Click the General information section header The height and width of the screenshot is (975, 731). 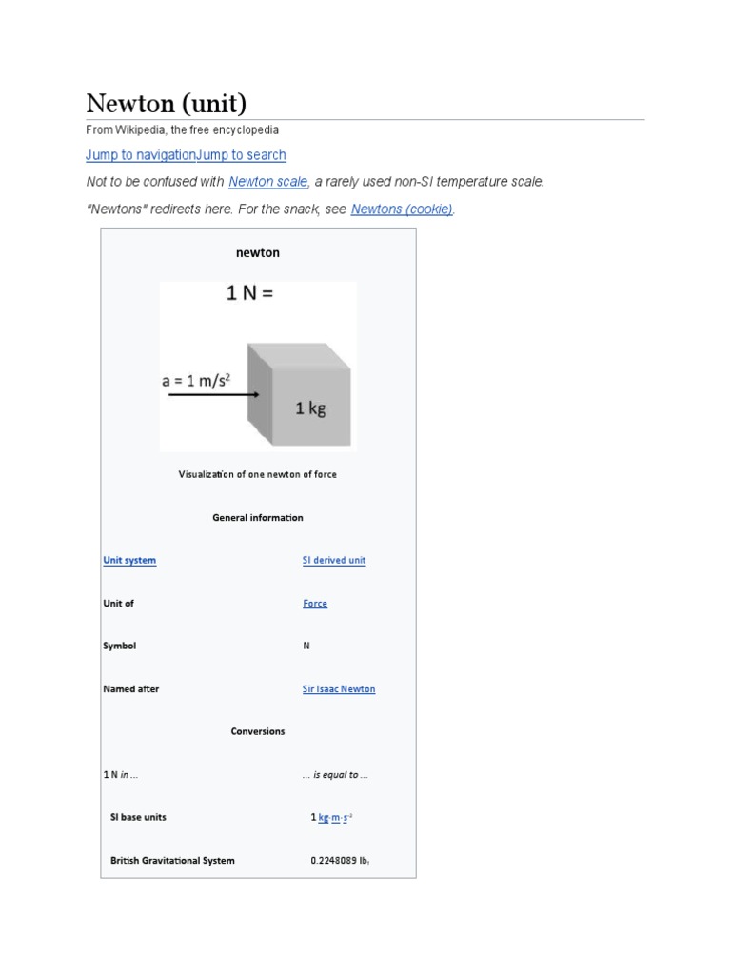258,517
